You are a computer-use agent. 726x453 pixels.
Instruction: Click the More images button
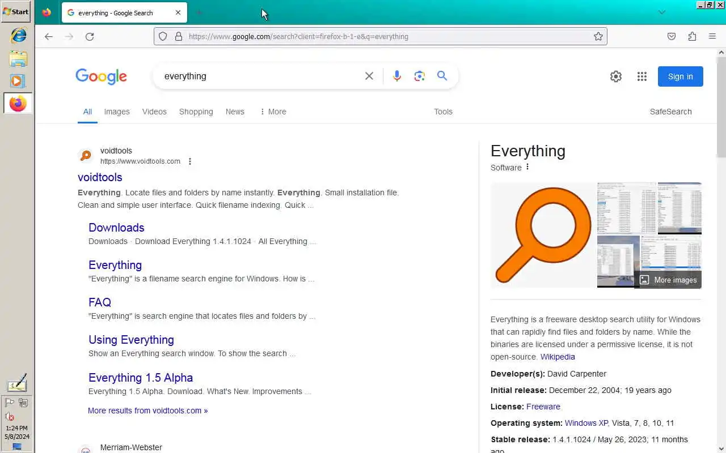[x=668, y=280]
